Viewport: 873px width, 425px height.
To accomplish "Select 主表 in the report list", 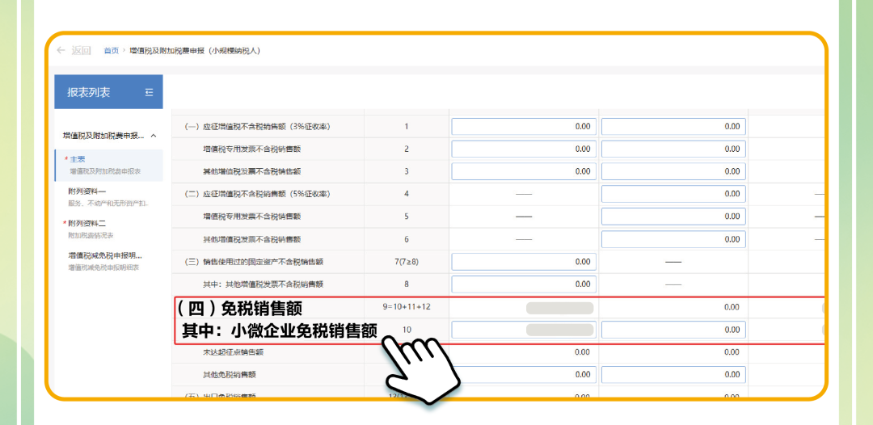I will (x=79, y=159).
